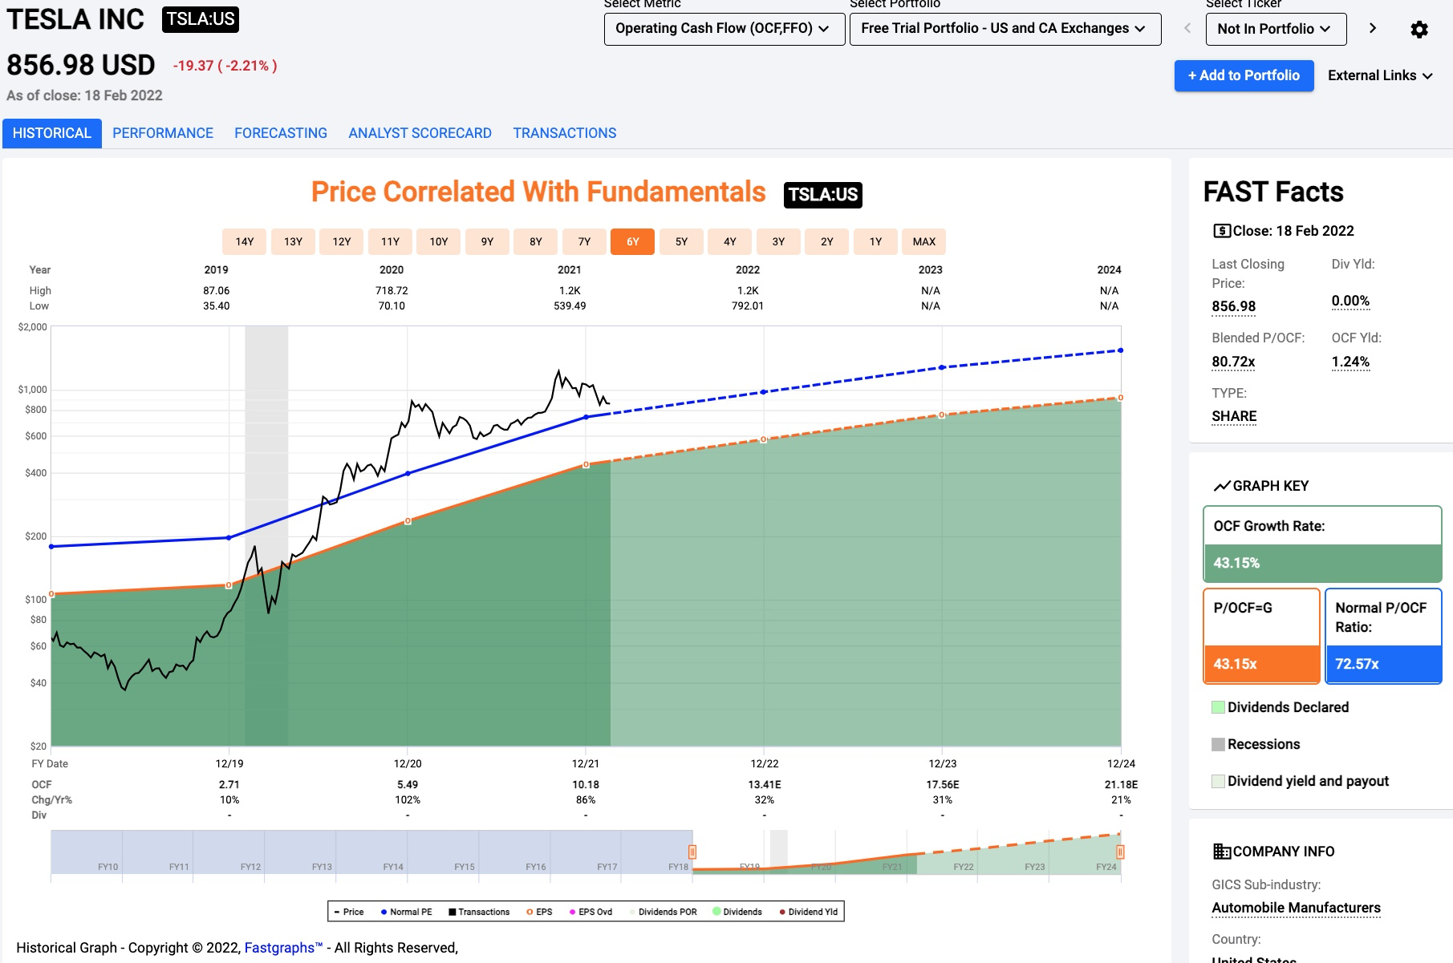Click the SHARE type link
1453x963 pixels.
click(x=1234, y=416)
